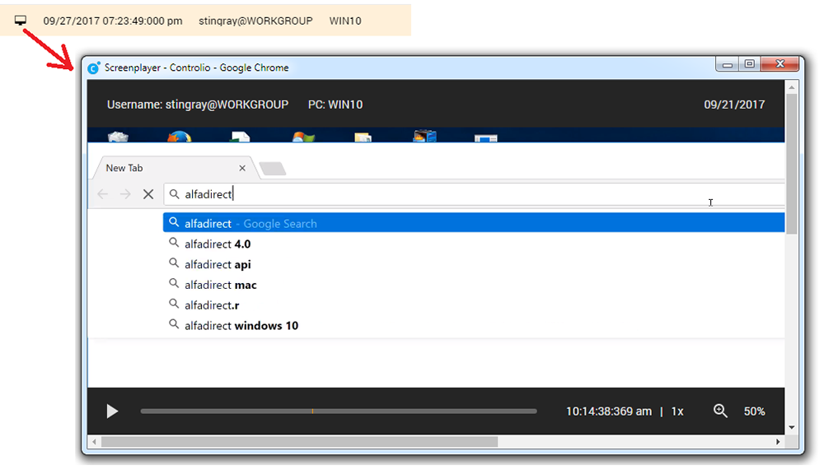
Task: Select 'alfadirect windows 10' suggestion
Action: click(x=241, y=326)
